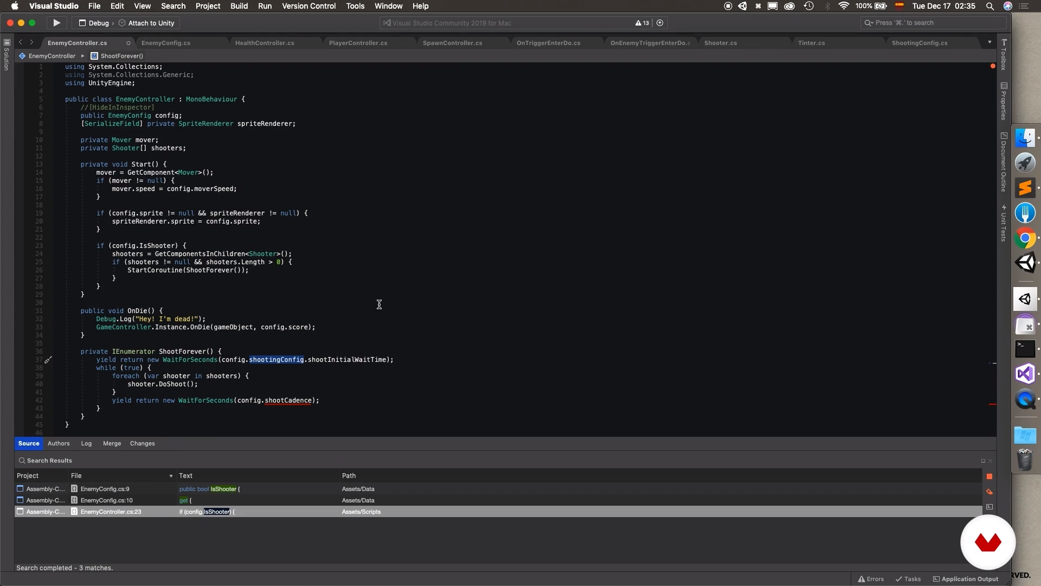Open the Unit Tests side panel

(1004, 223)
